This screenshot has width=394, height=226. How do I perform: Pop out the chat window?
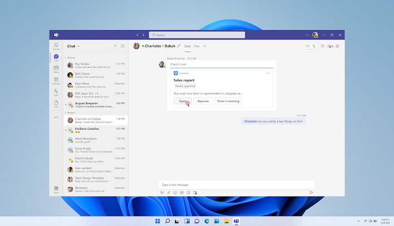pos(338,46)
